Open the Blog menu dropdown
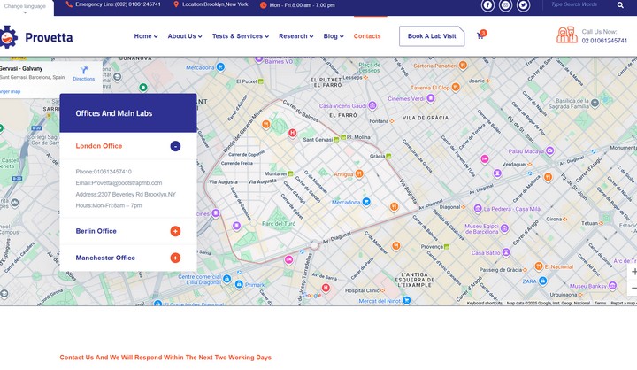This screenshot has width=637, height=370. click(x=334, y=36)
